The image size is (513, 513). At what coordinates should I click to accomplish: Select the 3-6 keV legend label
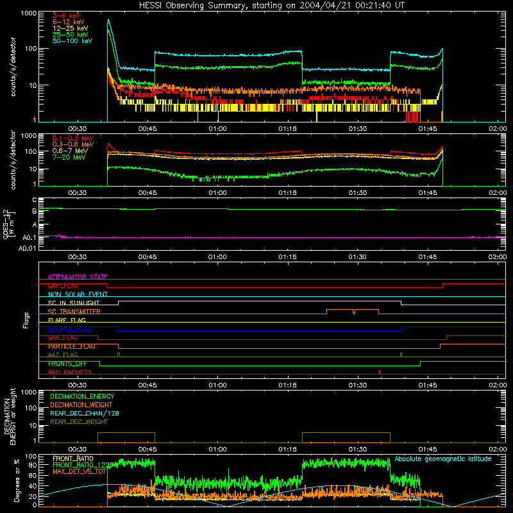[x=66, y=15]
